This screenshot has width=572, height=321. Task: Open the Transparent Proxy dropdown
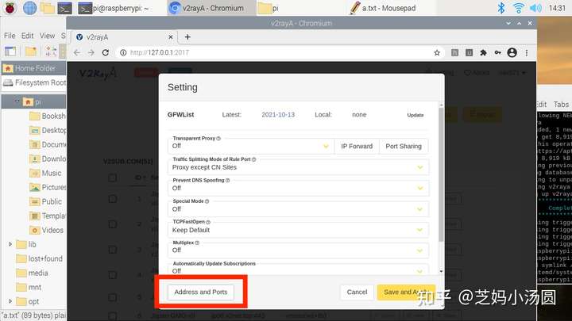tap(251, 146)
